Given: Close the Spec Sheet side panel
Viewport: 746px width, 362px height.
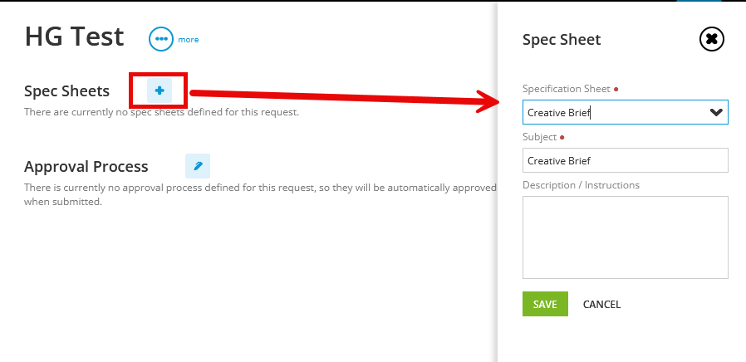Looking at the screenshot, I should (x=712, y=39).
